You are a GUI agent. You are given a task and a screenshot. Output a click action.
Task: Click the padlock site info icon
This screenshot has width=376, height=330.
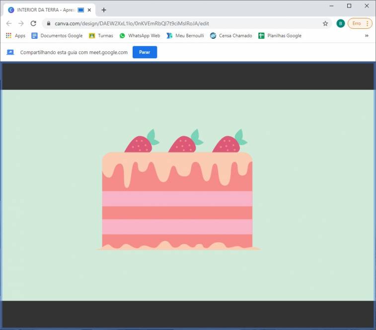[48, 23]
